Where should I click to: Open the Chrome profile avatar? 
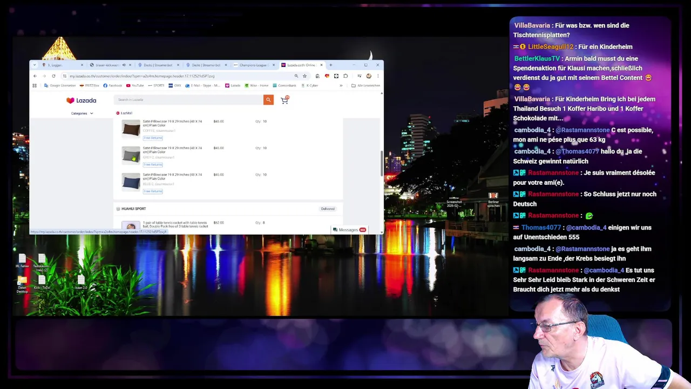click(369, 76)
